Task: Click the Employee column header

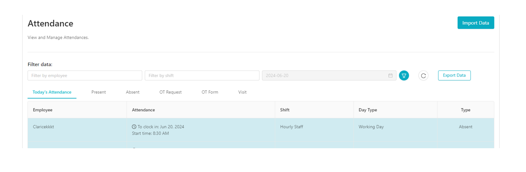Action: click(x=77, y=110)
